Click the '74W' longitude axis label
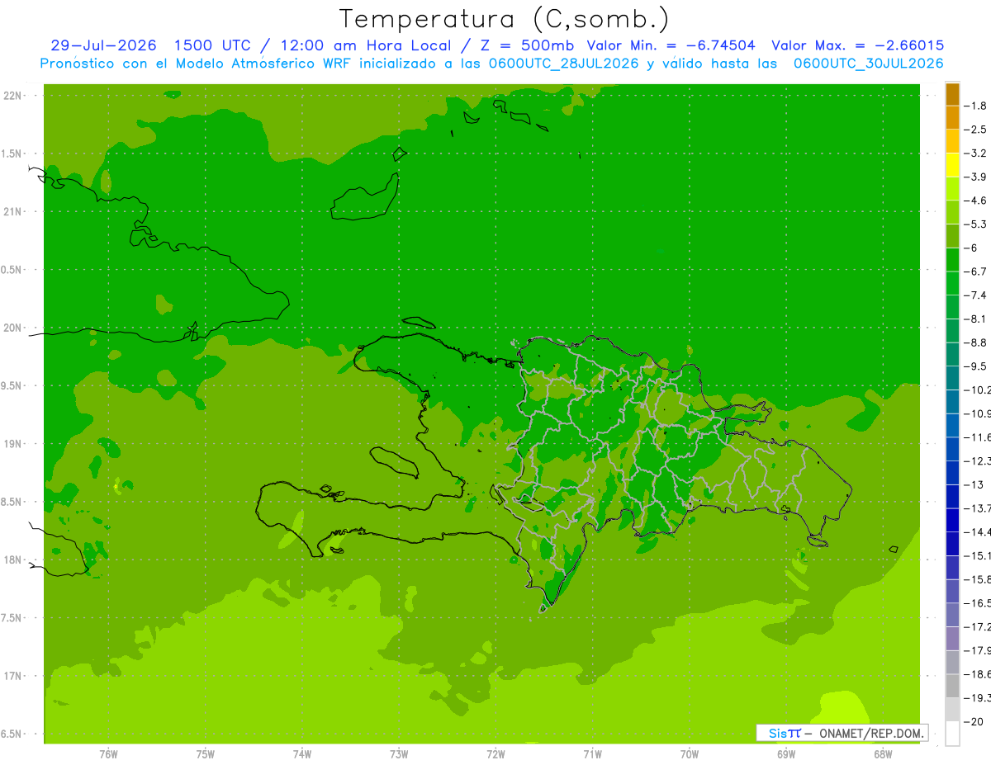This screenshot has width=991, height=765. point(301,754)
